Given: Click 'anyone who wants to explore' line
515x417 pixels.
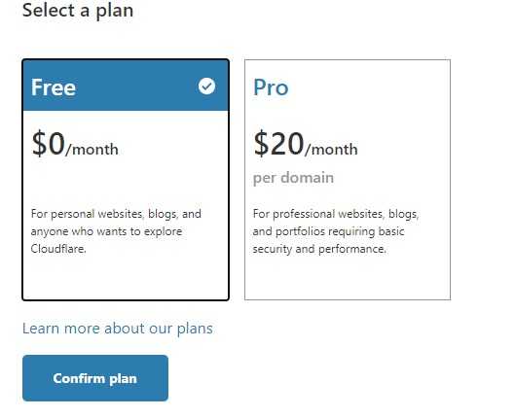Looking at the screenshot, I should pos(106,231).
